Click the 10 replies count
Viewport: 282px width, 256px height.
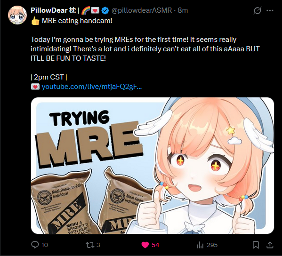pyautogui.click(x=45, y=245)
